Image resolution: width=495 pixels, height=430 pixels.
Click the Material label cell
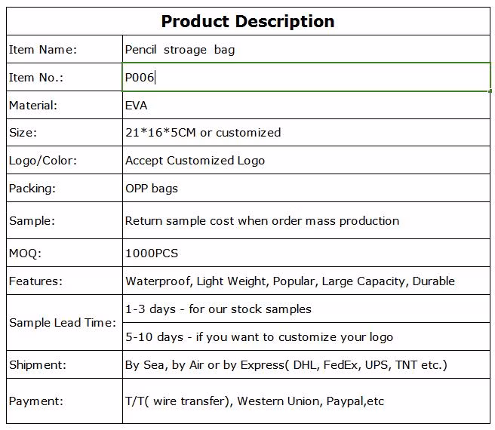64,106
